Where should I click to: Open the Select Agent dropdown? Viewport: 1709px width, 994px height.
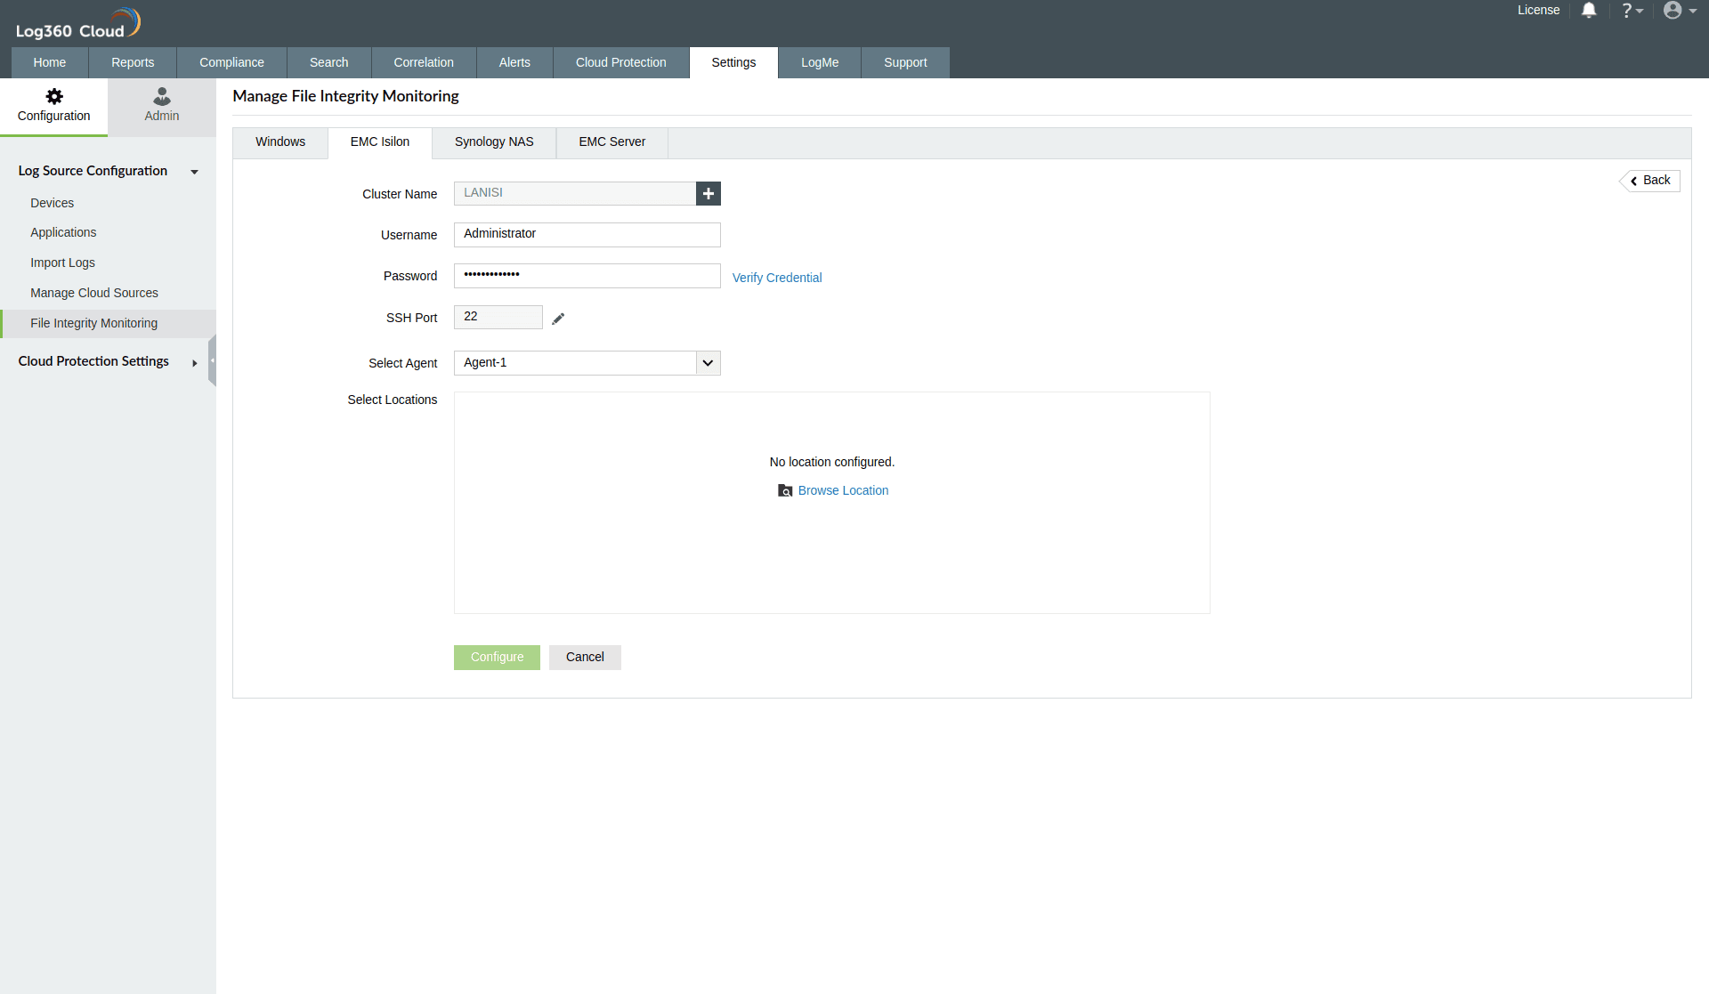pyautogui.click(x=708, y=363)
